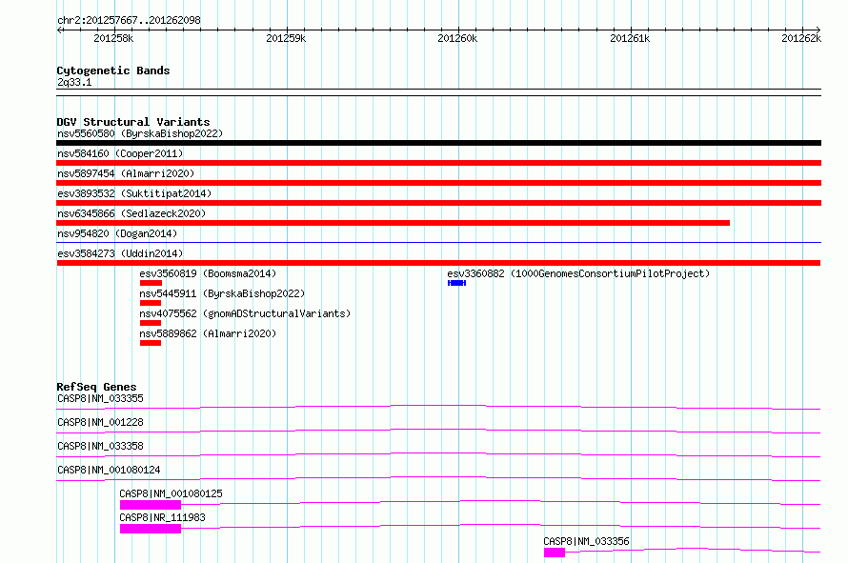Open nsv5897454 (Almarri2020) label
This screenshot has width=848, height=563.
point(126,173)
